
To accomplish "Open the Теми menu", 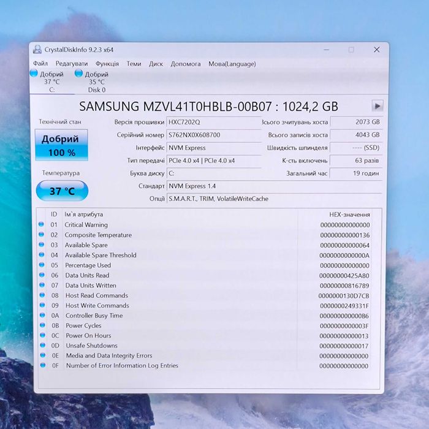I will (x=134, y=64).
